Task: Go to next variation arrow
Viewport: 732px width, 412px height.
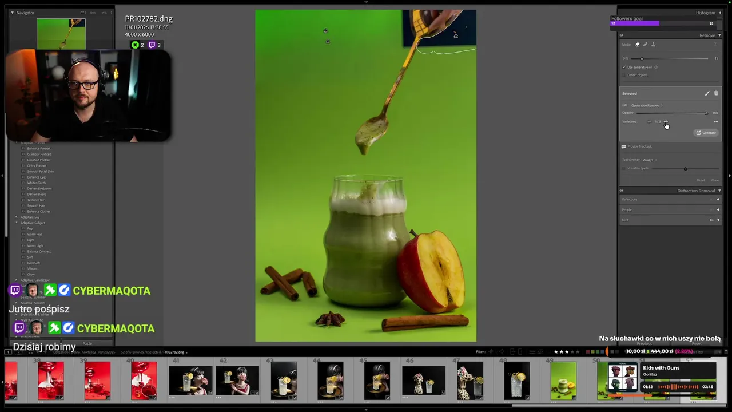Action: pos(665,121)
